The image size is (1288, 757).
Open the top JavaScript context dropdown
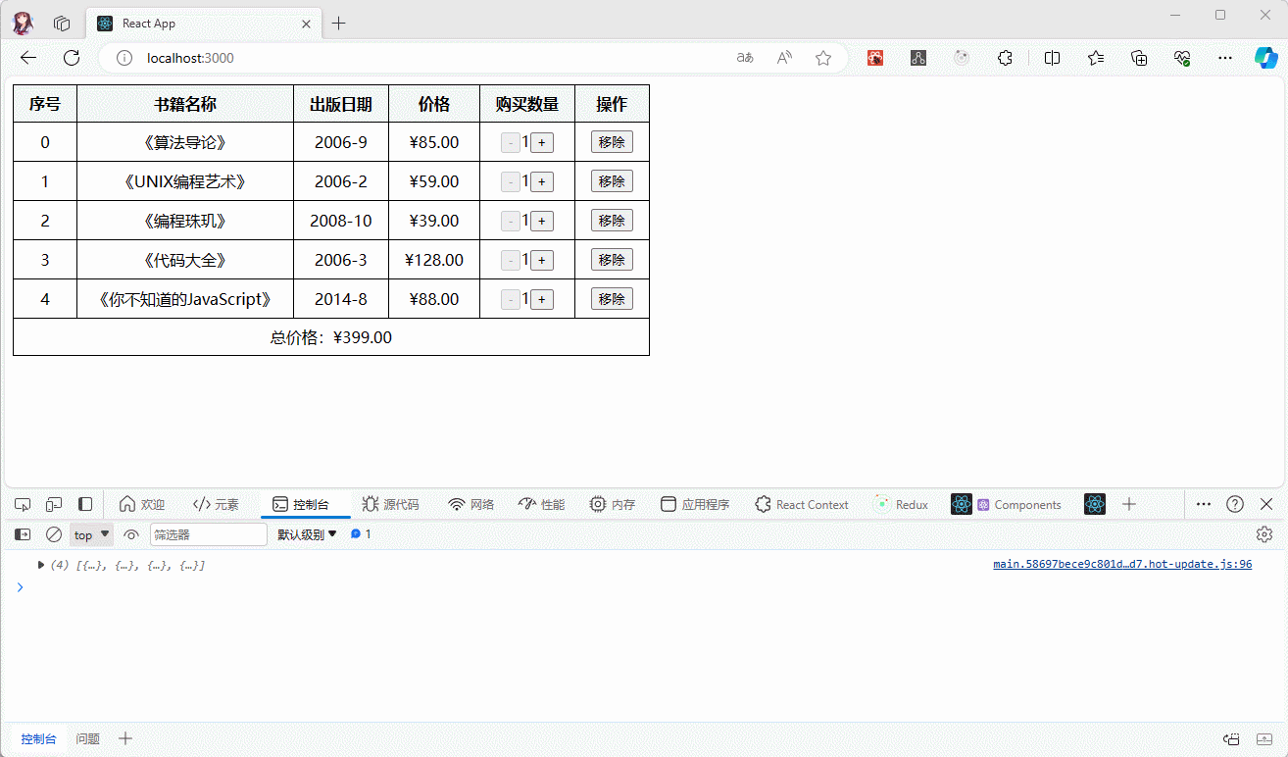click(91, 534)
